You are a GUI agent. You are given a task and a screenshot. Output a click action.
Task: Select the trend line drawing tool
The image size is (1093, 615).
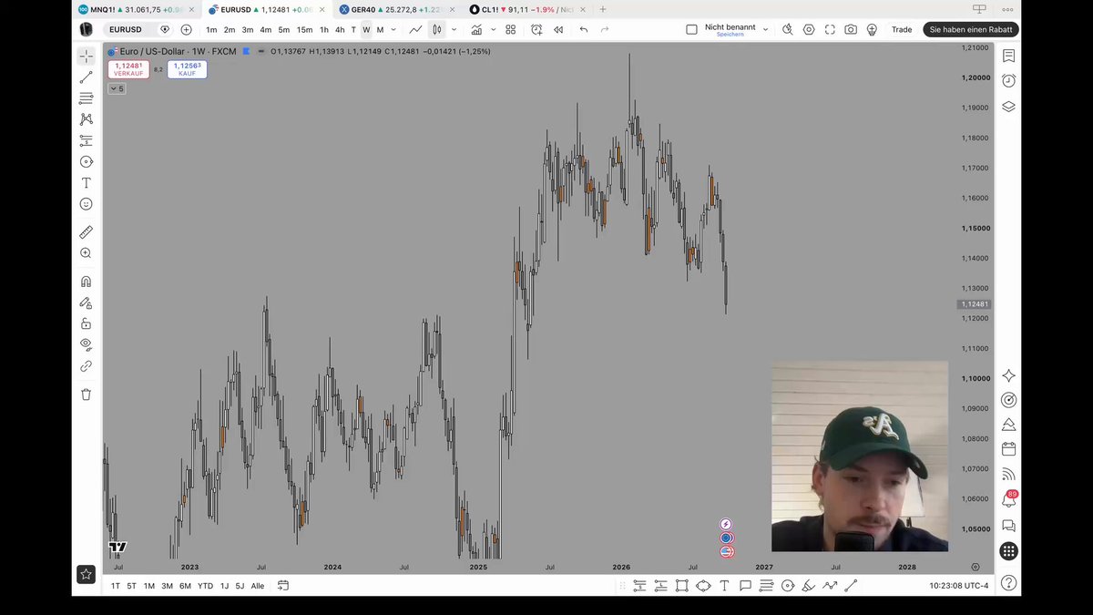(x=86, y=77)
